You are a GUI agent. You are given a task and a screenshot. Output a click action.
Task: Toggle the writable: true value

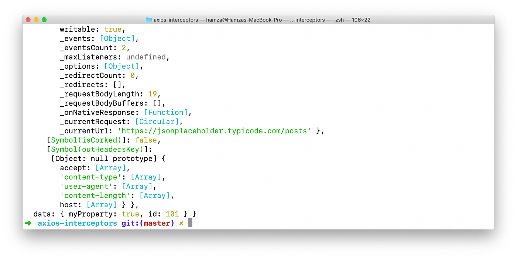point(113,29)
